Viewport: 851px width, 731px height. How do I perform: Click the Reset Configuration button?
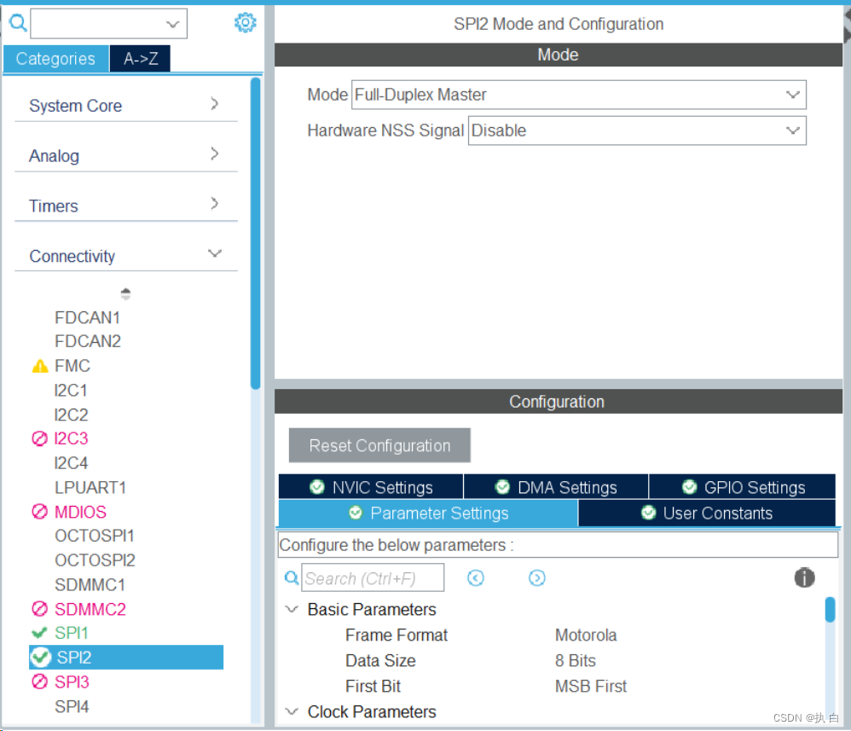tap(379, 445)
